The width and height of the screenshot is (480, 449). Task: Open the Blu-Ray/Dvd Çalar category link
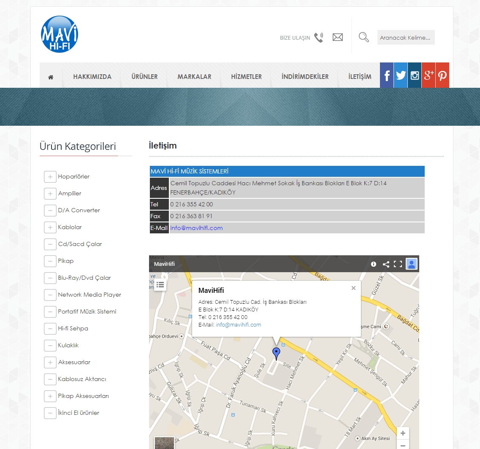click(84, 278)
